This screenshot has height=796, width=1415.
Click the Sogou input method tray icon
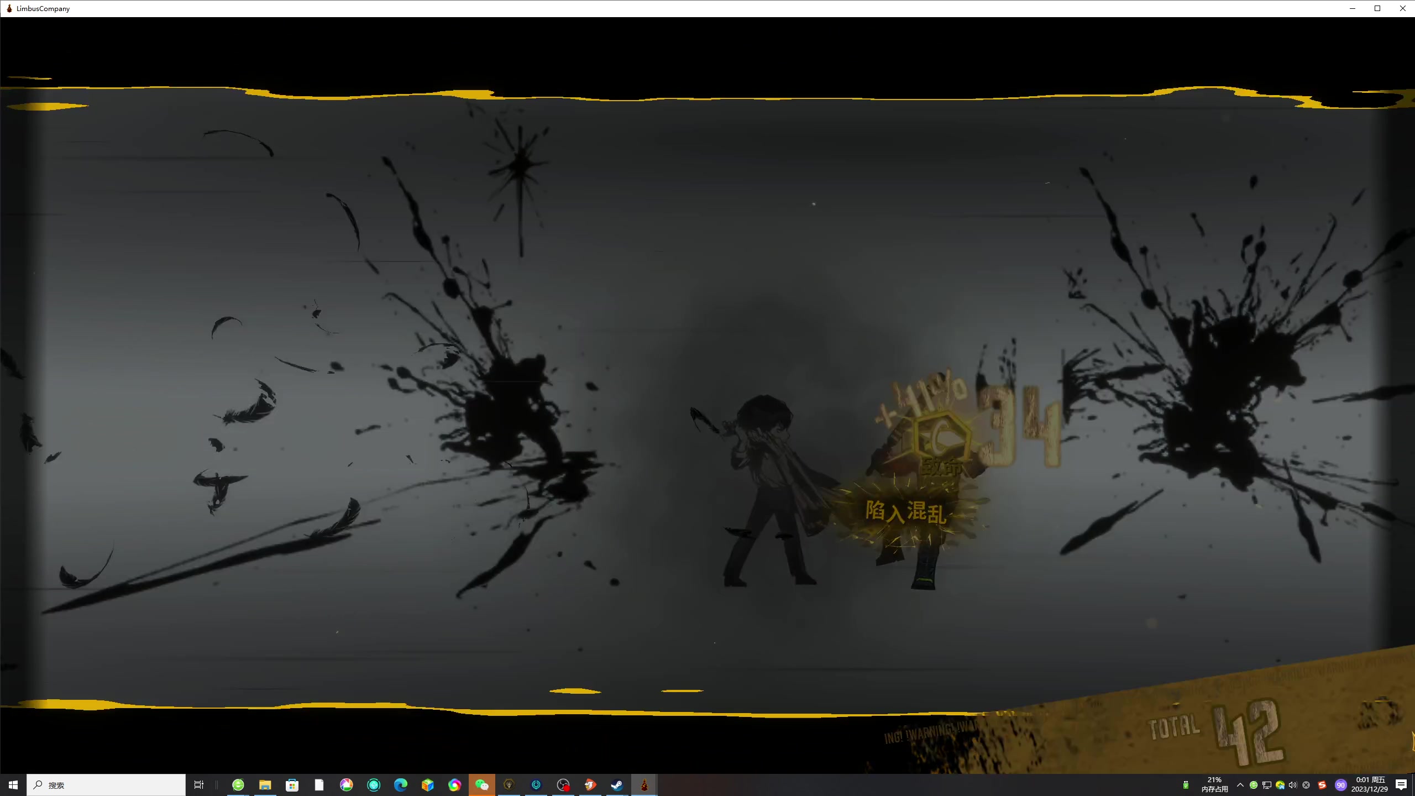(x=1322, y=785)
